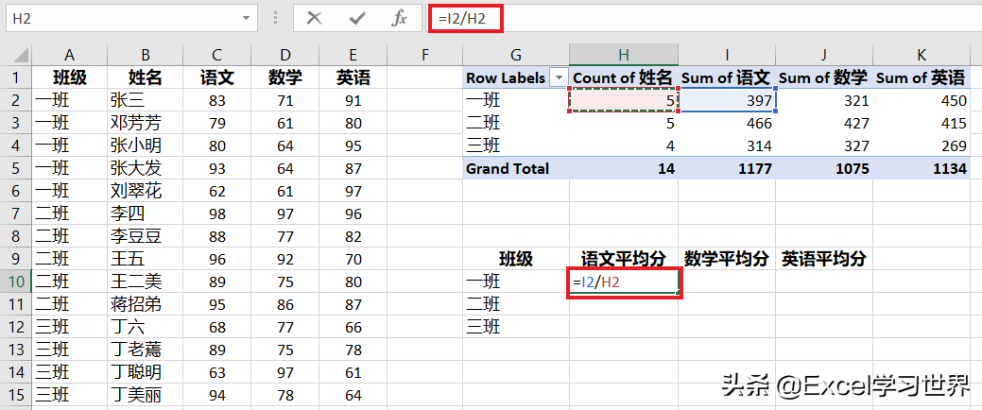Select the cell with name 丁六
Image resolution: width=982 pixels, height=410 pixels.
coord(146,327)
